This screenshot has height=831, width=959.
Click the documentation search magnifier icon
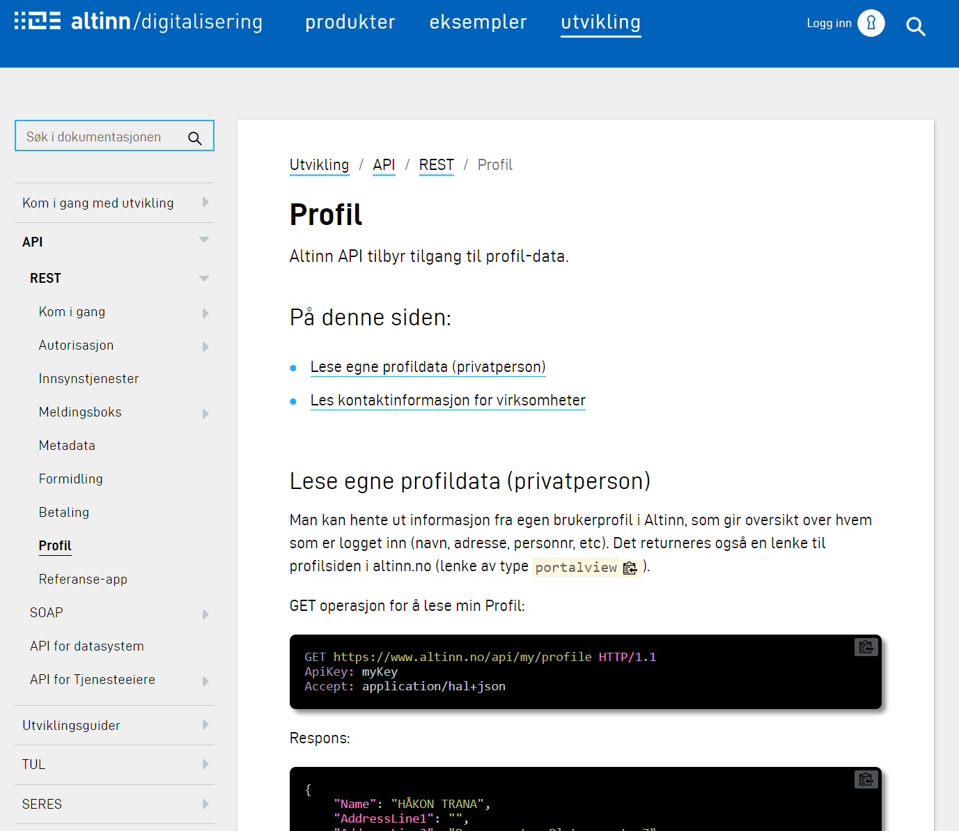[x=195, y=138]
